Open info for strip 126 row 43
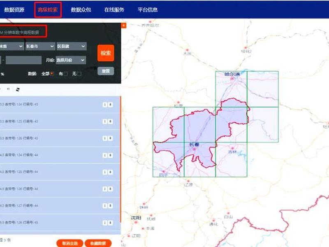329x247 pixels. [x=105, y=138]
